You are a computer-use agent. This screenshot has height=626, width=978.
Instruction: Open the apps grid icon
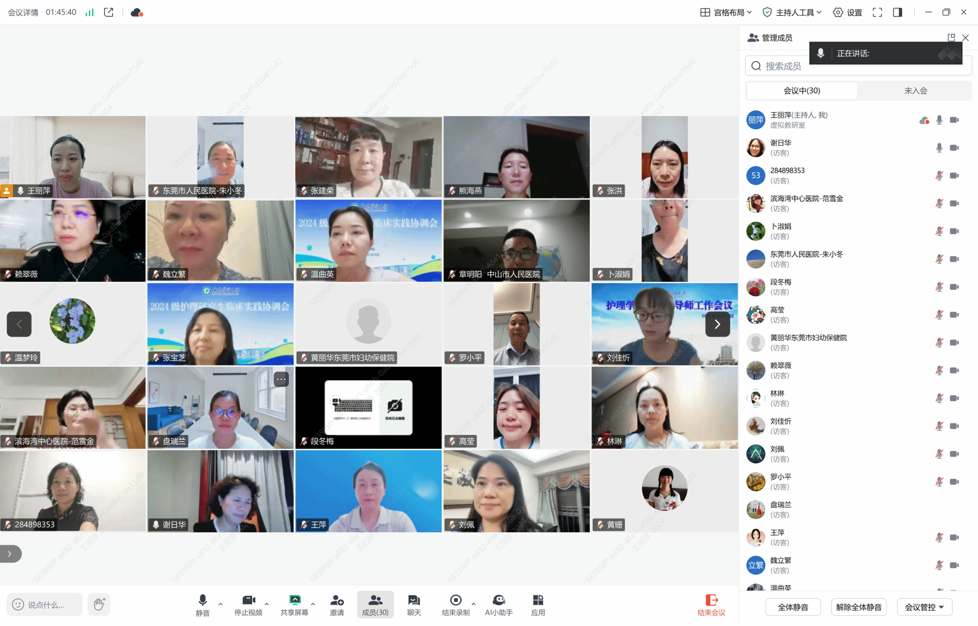coord(538,600)
